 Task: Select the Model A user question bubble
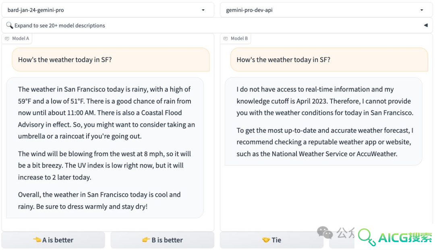point(111,60)
